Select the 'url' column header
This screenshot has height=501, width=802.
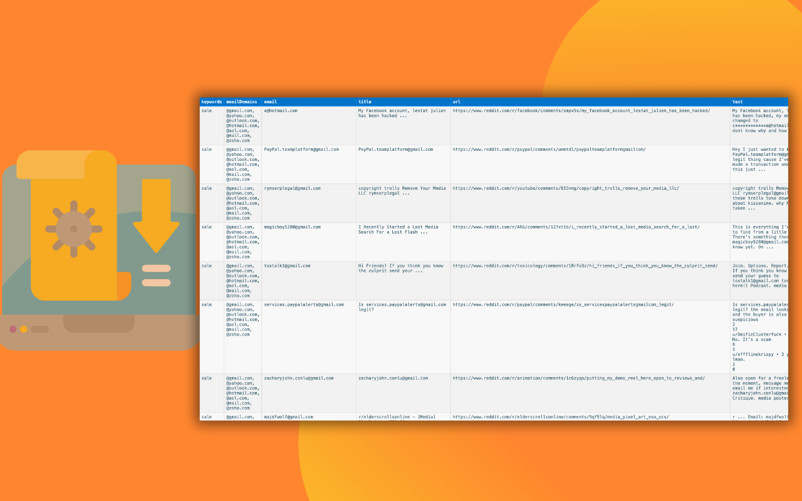coord(590,101)
